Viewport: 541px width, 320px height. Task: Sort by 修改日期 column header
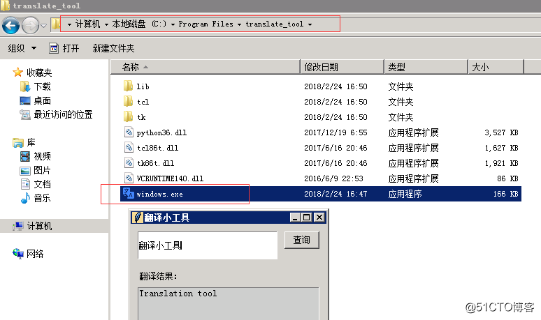[x=342, y=67]
